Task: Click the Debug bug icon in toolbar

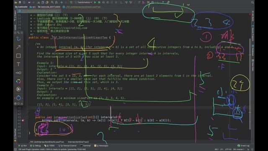Action: pos(99,3)
